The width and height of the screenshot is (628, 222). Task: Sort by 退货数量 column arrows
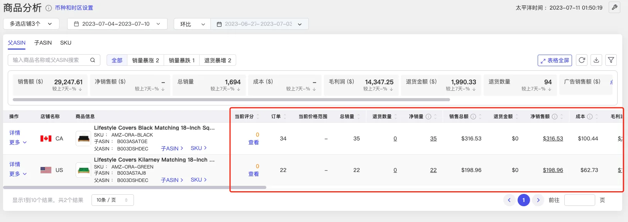(x=396, y=117)
